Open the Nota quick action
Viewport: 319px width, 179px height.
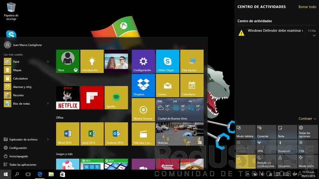[x=287, y=132]
